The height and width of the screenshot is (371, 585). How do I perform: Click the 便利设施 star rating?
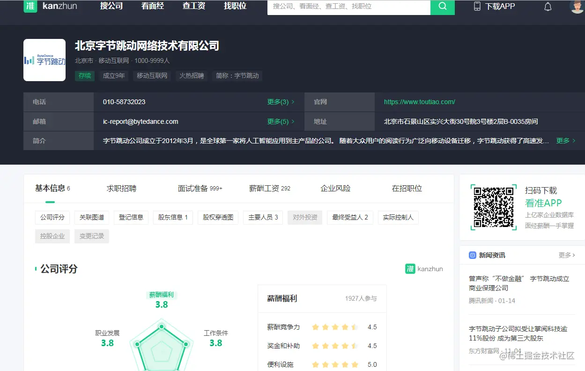[335, 364]
